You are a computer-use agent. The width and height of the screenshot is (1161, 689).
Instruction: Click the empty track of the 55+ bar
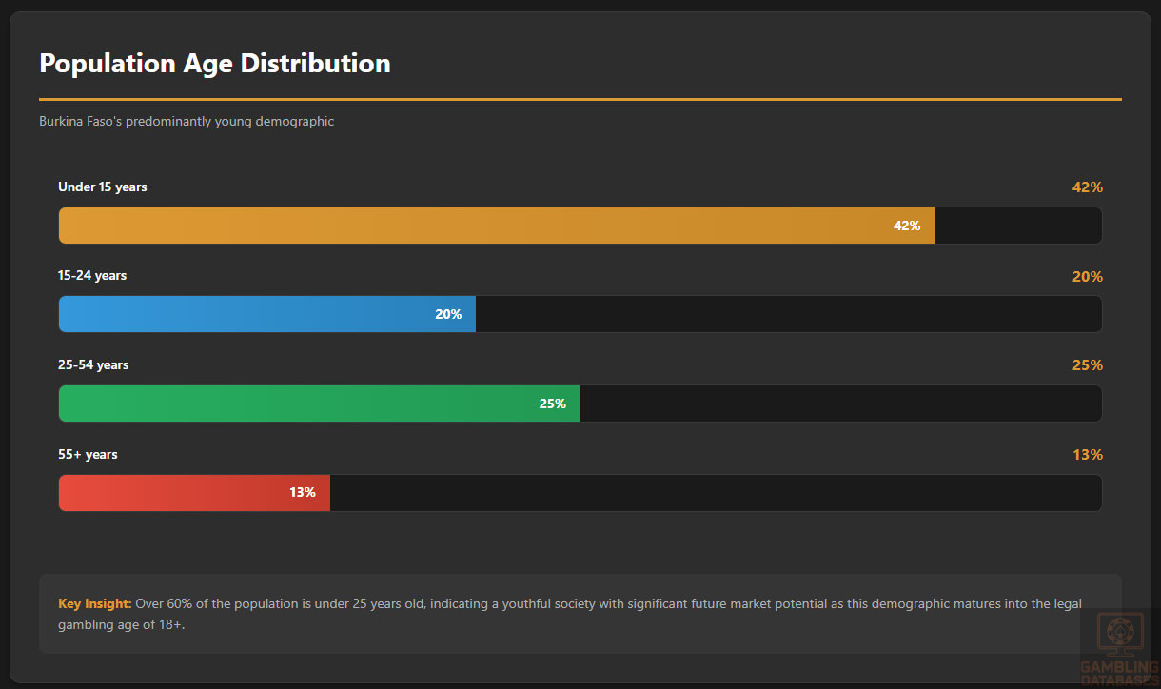click(x=714, y=493)
